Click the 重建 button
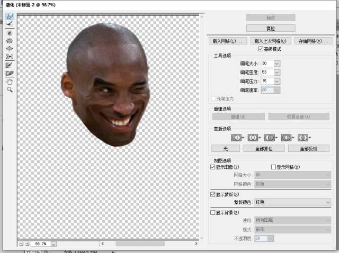The height and width of the screenshot is (253, 339). (238, 116)
